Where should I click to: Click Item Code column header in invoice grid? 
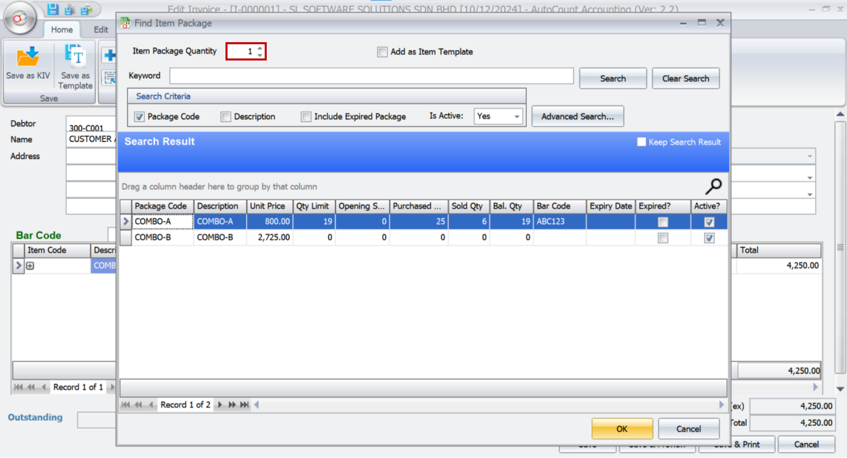point(58,251)
